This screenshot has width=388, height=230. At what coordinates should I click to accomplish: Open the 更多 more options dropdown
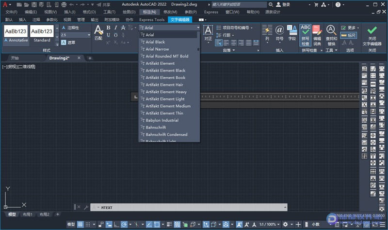point(350,28)
